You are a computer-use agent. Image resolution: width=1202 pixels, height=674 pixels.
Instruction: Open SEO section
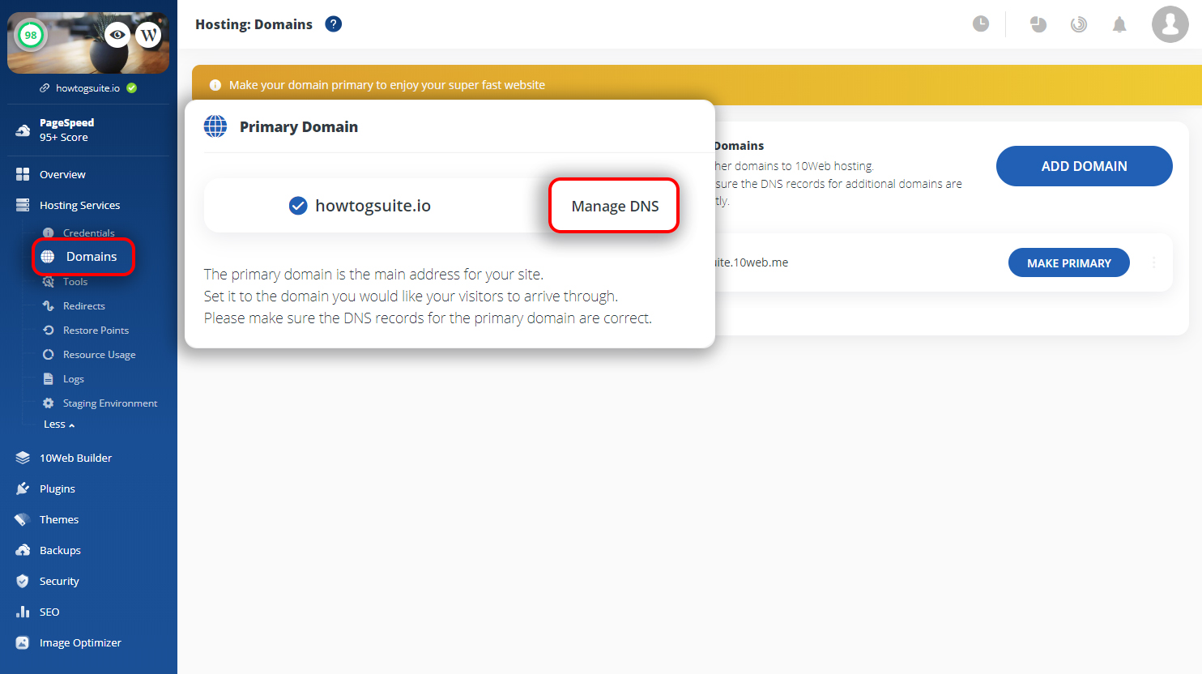49,612
